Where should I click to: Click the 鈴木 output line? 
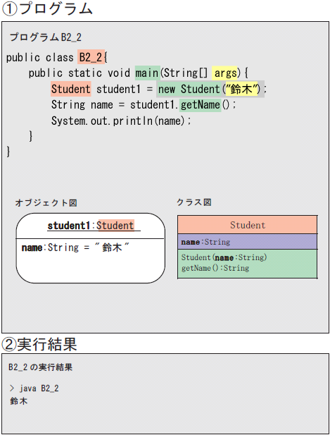point(18,401)
